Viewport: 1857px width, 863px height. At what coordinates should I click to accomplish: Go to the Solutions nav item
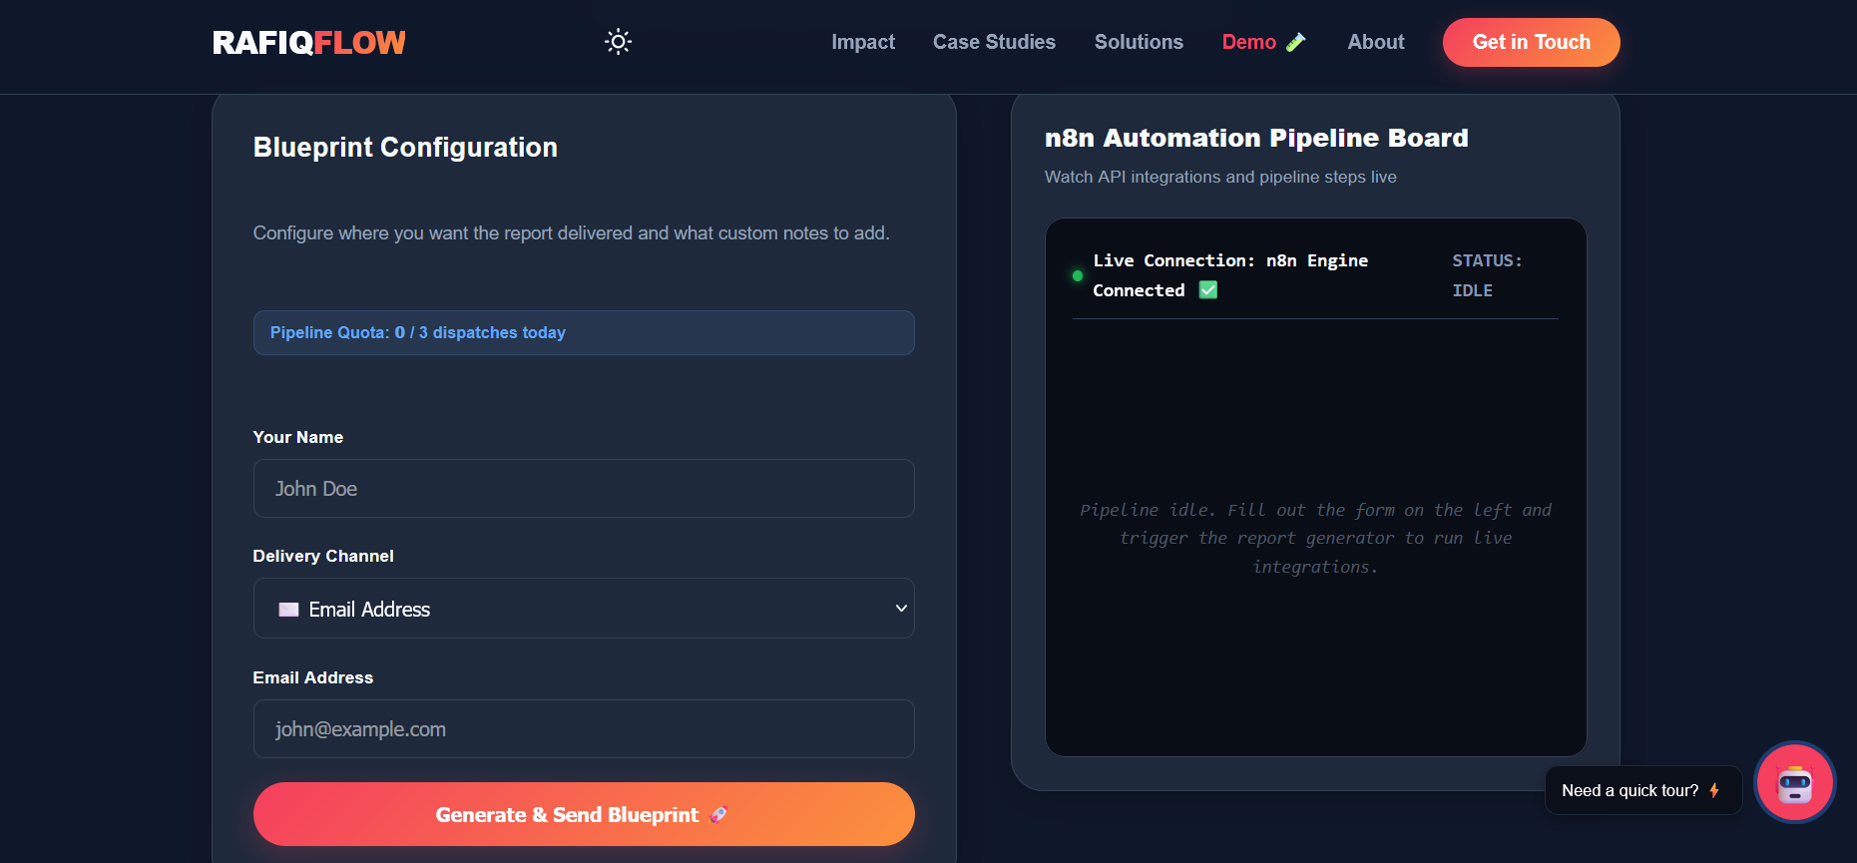[1139, 42]
